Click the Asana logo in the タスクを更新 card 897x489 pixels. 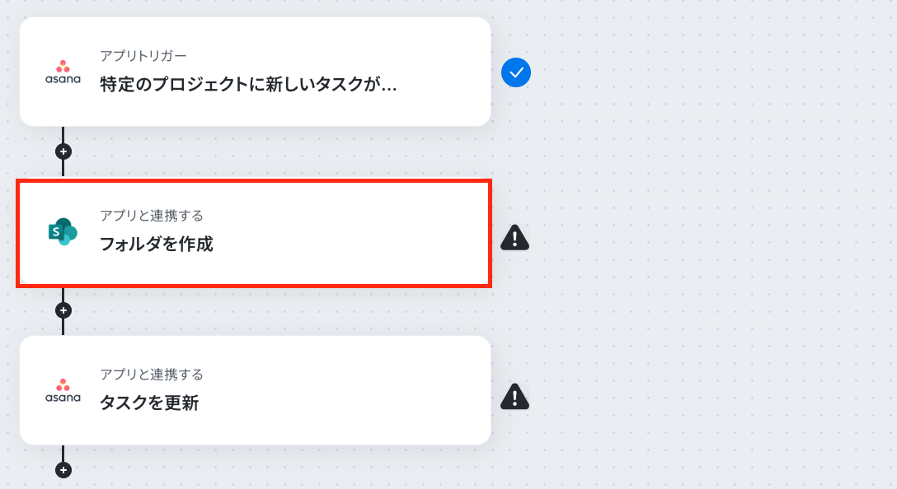pyautogui.click(x=63, y=391)
